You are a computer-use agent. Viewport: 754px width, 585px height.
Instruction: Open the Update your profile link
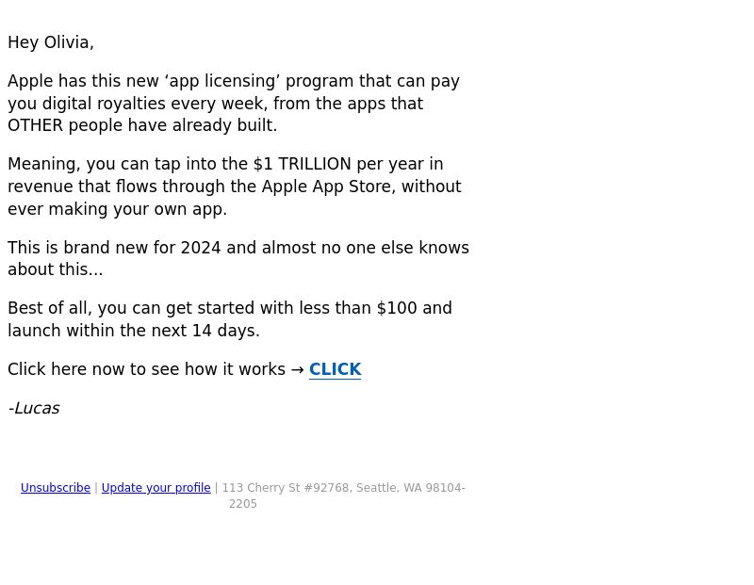[x=156, y=487]
